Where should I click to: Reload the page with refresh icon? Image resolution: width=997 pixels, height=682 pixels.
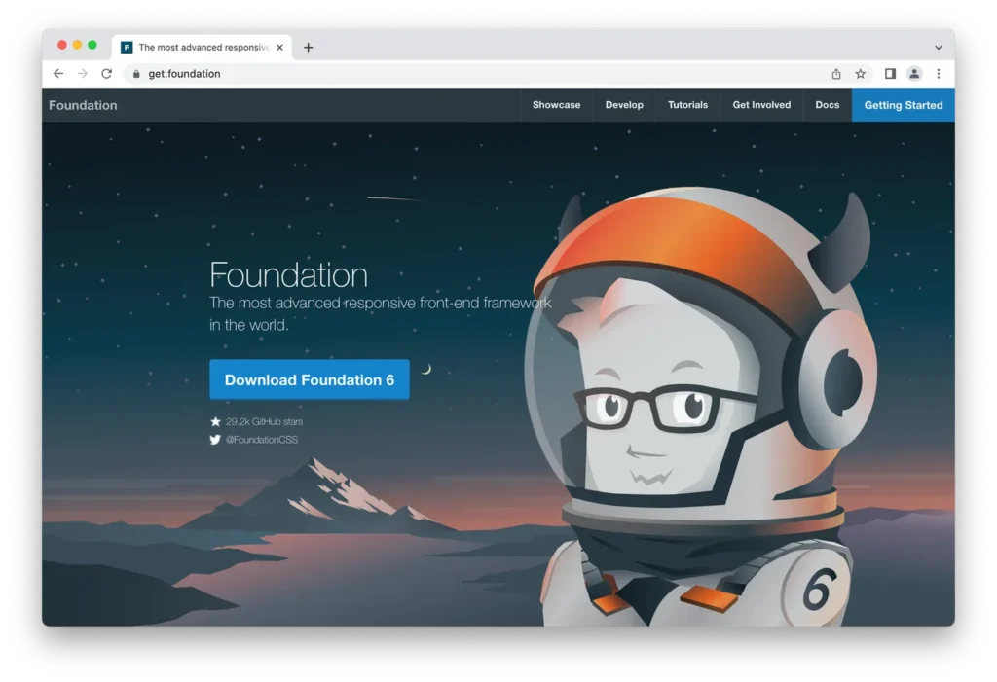107,74
